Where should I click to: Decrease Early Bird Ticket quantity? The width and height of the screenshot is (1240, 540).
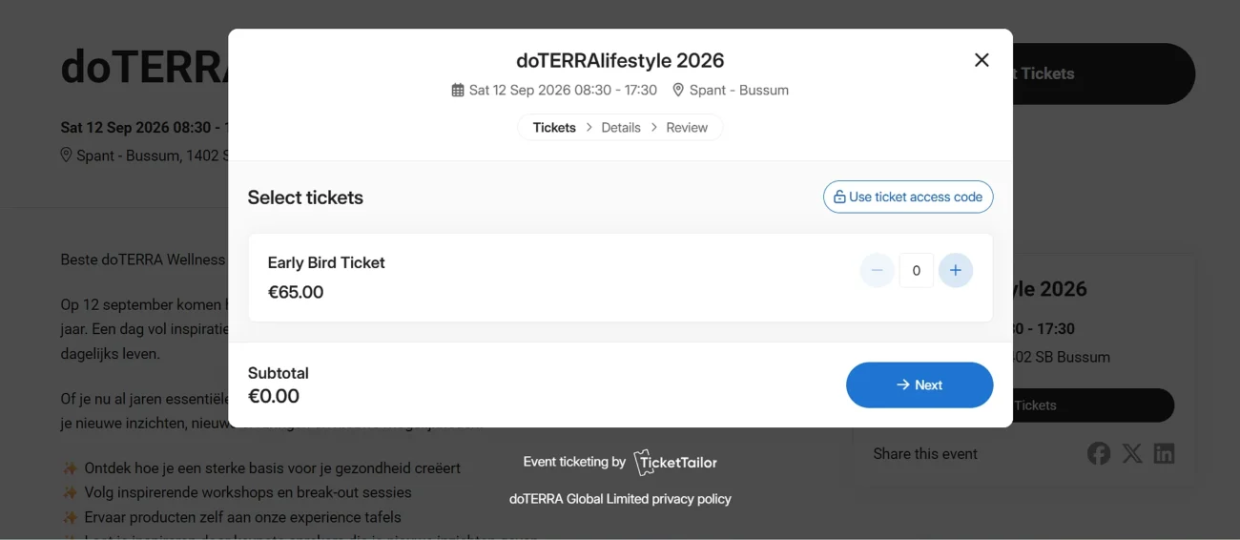click(877, 271)
